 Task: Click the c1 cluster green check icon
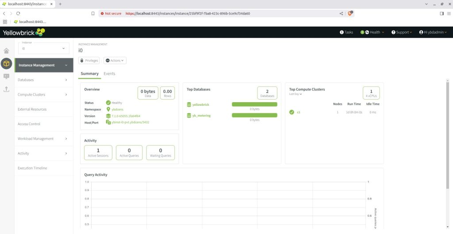pos(292,112)
